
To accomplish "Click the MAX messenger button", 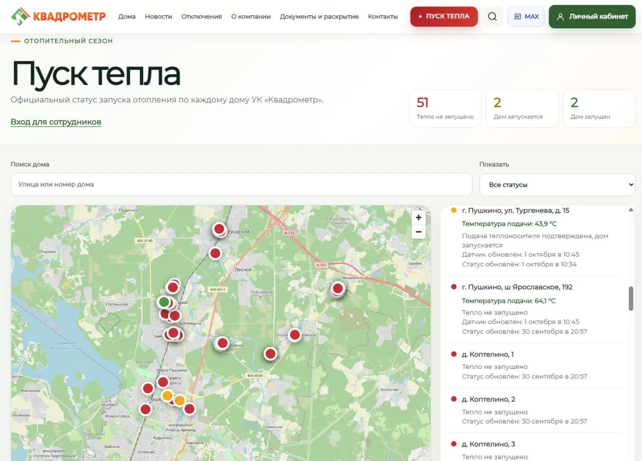I will [x=526, y=17].
